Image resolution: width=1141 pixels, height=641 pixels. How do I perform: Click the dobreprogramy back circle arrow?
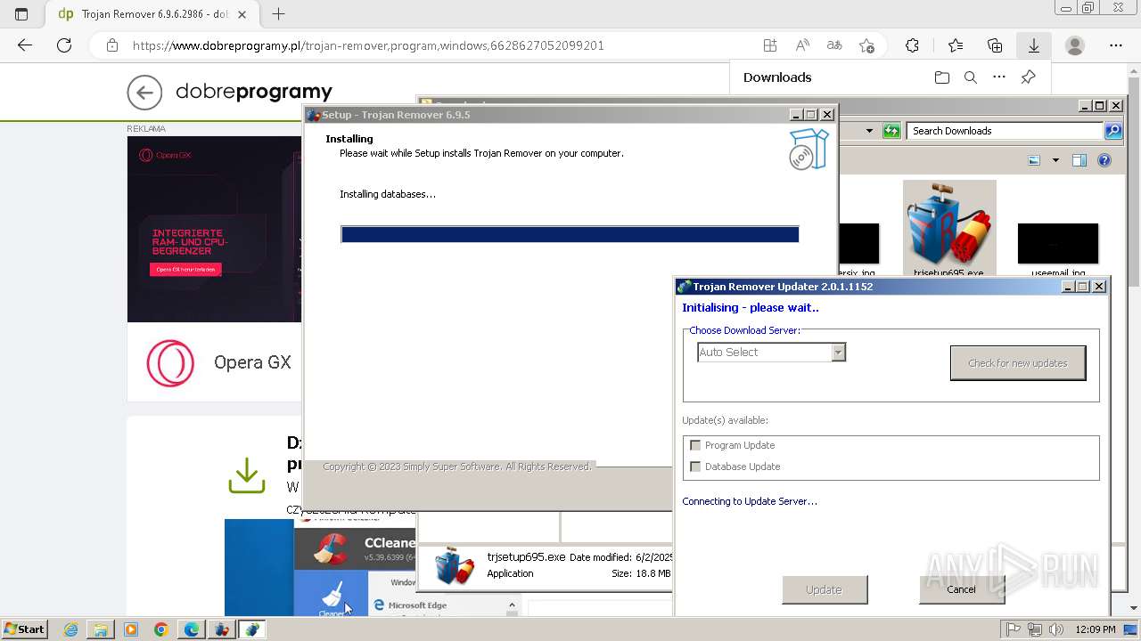144,92
